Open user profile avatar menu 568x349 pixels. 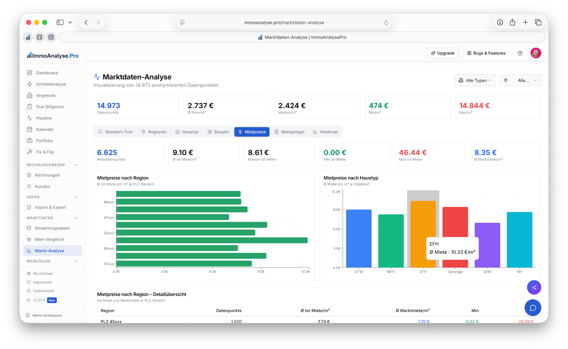(536, 53)
